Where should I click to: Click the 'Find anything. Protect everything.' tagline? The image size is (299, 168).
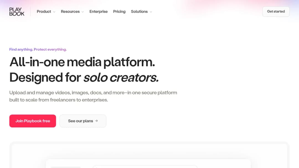38,49
